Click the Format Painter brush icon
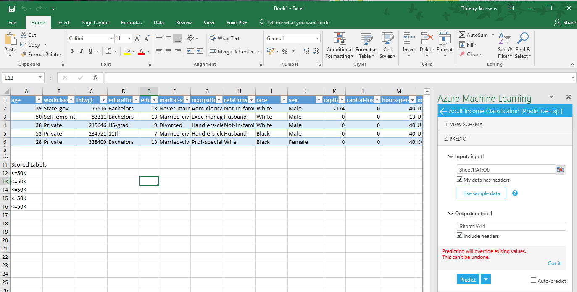 [23, 54]
